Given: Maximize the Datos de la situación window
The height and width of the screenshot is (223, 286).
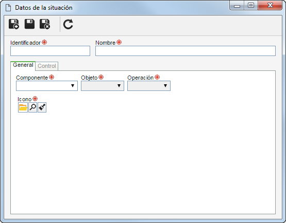Looking at the screenshot, I should (251, 6).
